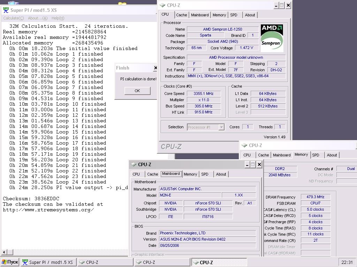
Task: Click the Checksum line 3836EDDC in Super PI
Action: pos(31,199)
